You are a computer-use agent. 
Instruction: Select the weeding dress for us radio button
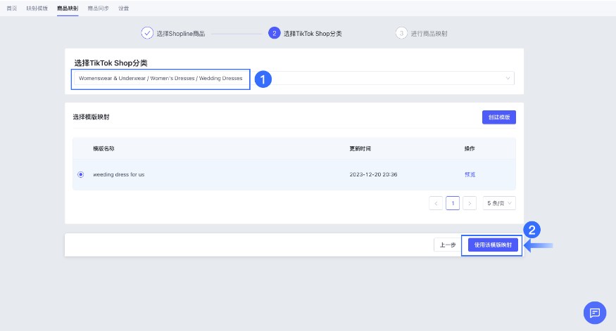point(81,174)
